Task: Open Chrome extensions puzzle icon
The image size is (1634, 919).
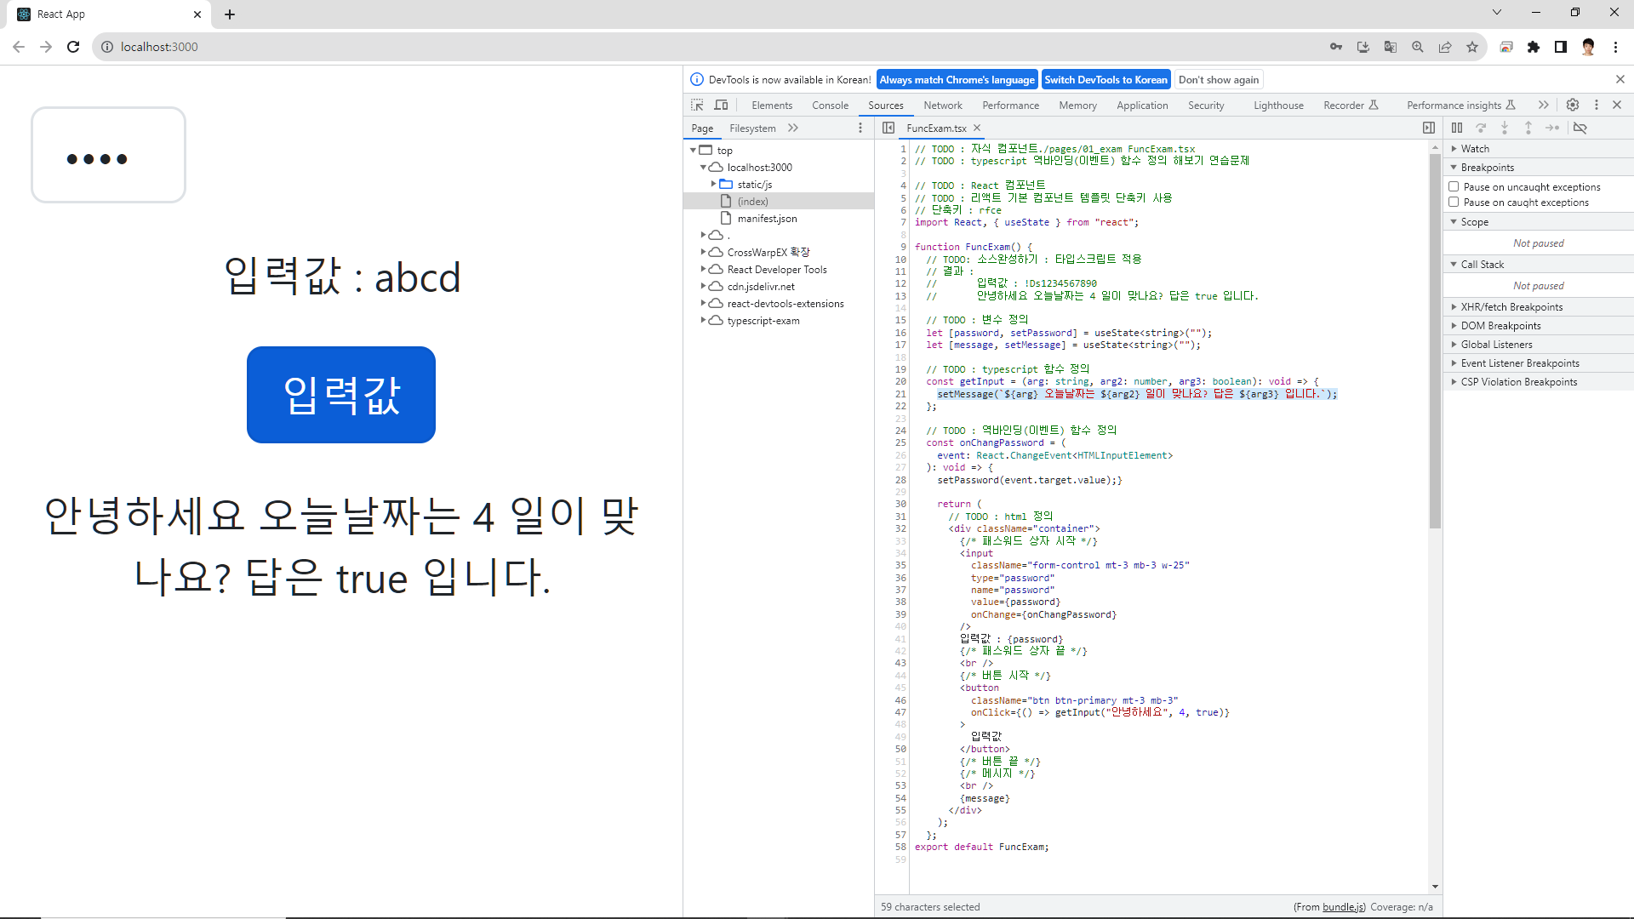Action: 1534,47
